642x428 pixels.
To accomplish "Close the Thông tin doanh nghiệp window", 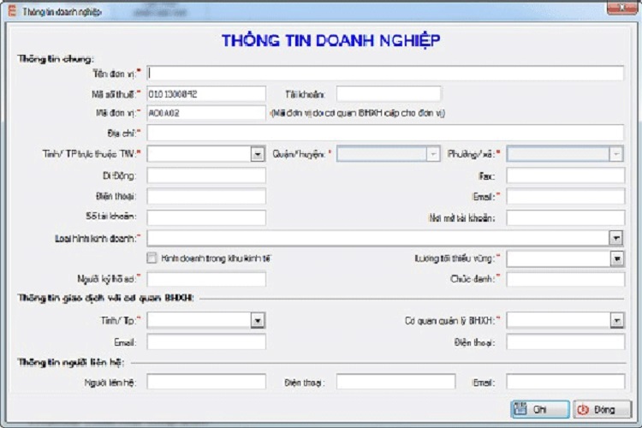I will point(621,8).
